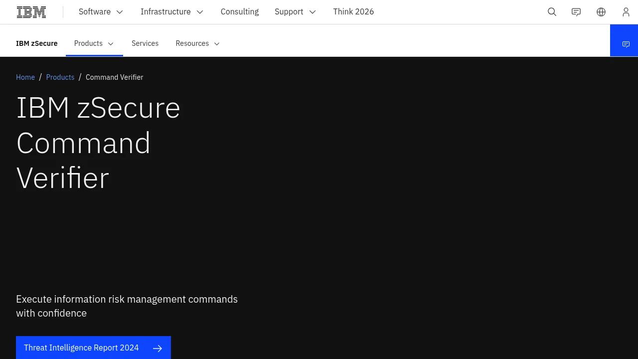Click the Command Verifier breadcrumb text
Image resolution: width=638 pixels, height=359 pixels.
click(115, 77)
